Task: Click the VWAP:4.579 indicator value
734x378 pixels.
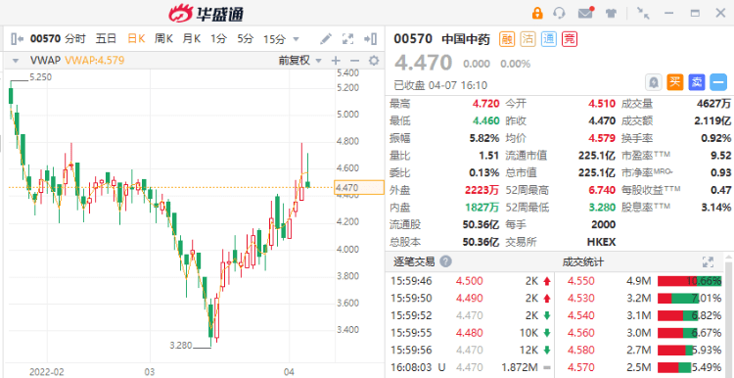Action: (x=94, y=61)
